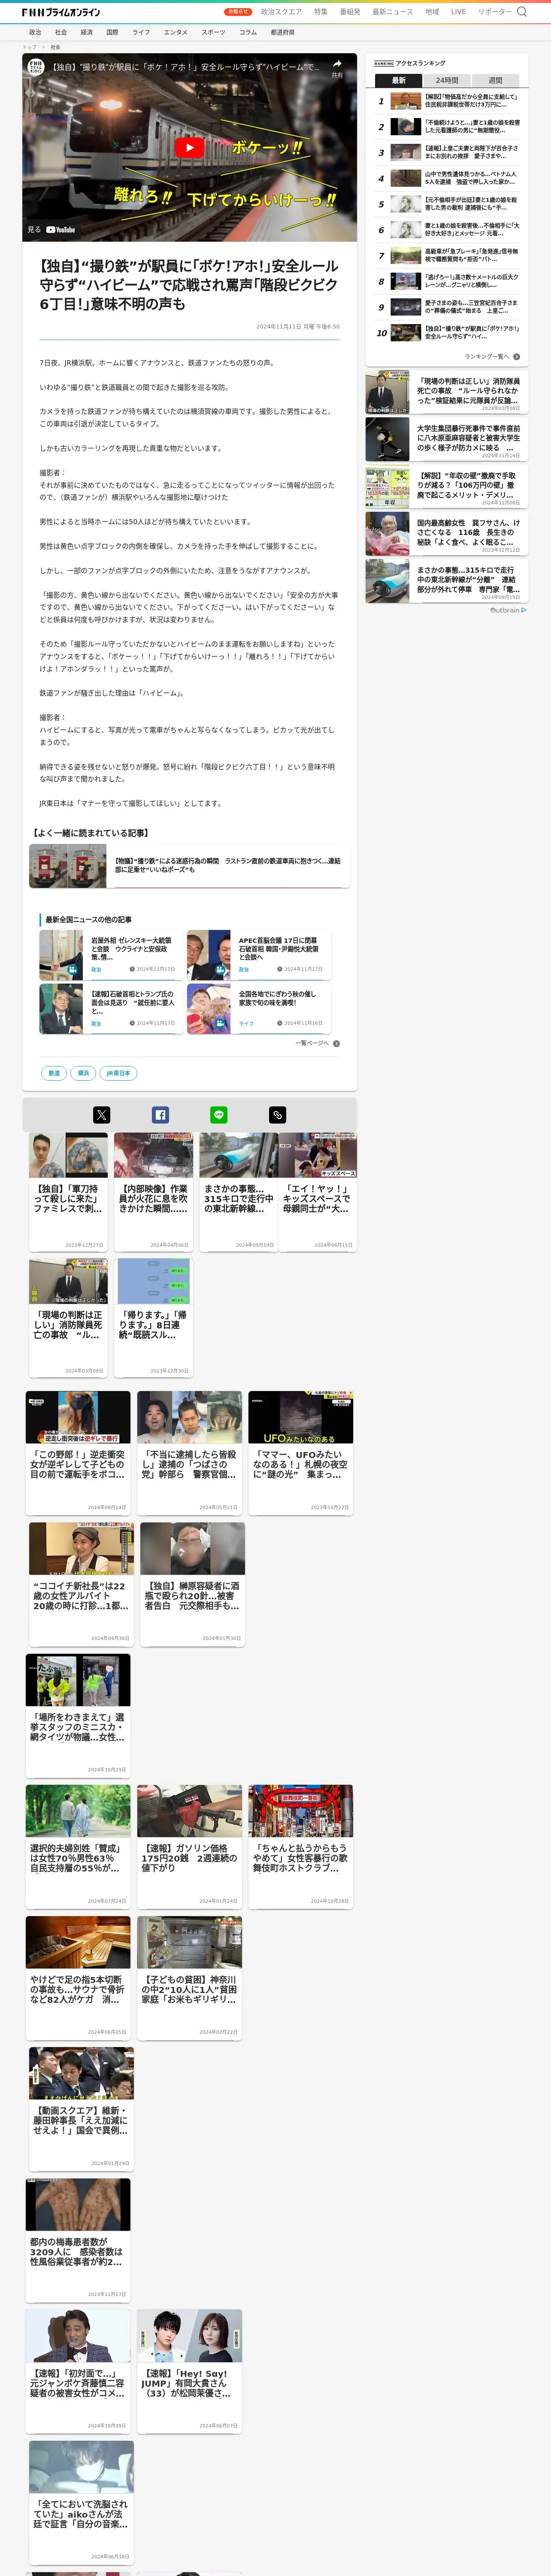Select 経済 category in navigation bar

click(87, 32)
